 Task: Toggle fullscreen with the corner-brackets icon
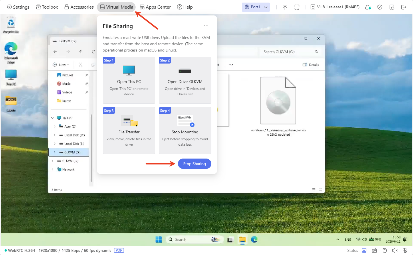(297, 7)
